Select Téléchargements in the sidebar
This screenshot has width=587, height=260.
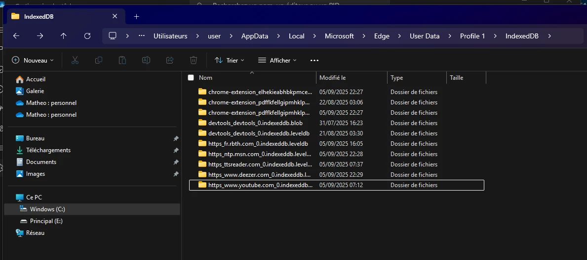(48, 150)
